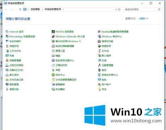Open 轻松使用设置中心 (Ease of Access)

click(x=63, y=61)
